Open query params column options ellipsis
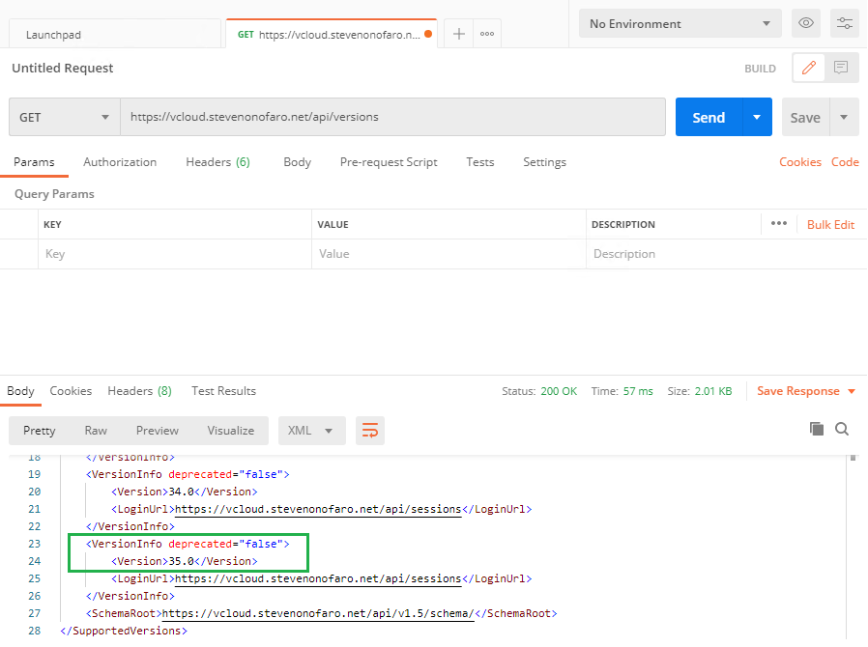The image size is (868, 647). pyautogui.click(x=779, y=224)
